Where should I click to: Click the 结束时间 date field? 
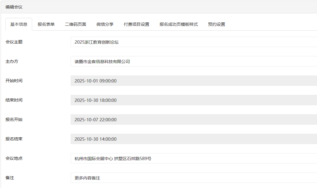click(194, 100)
